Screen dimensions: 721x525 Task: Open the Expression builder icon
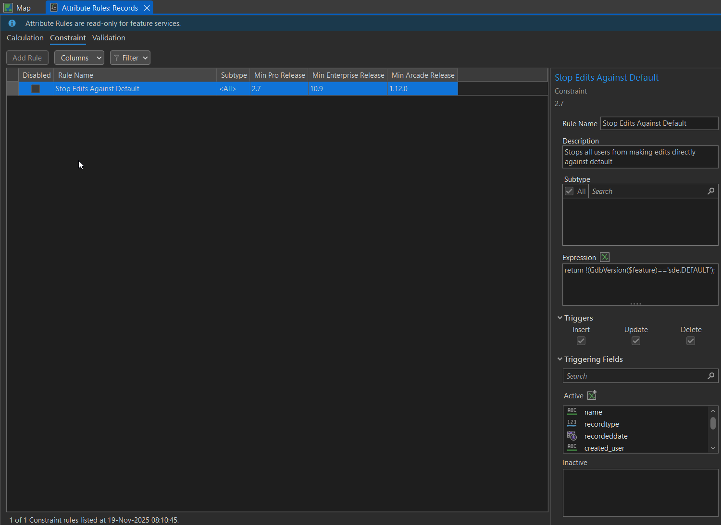coord(605,257)
